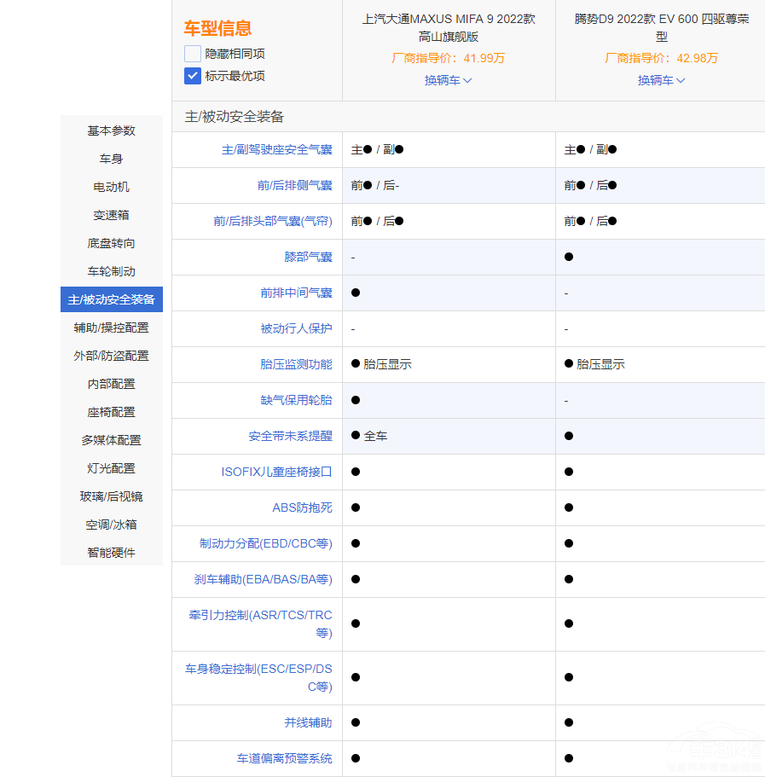Image resolution: width=765 pixels, height=777 pixels.
Task: Click the 膝部气囊 parameter link
Action: (308, 257)
